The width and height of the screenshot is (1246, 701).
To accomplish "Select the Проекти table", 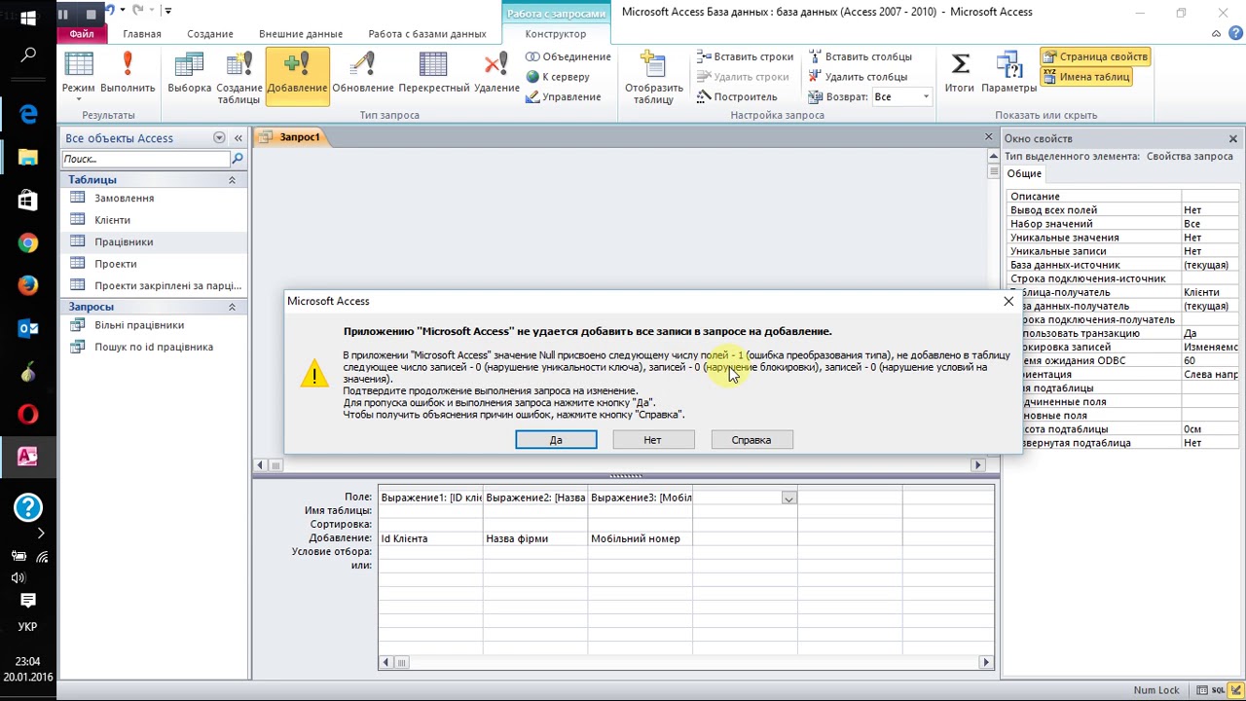I will coord(153,264).
